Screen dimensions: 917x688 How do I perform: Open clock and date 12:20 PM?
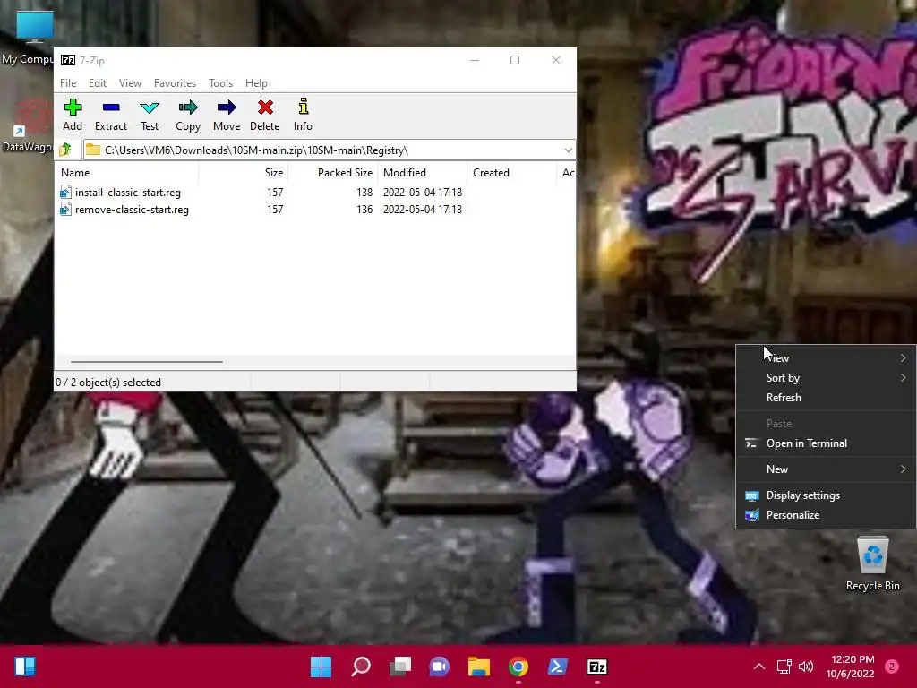[x=850, y=666]
